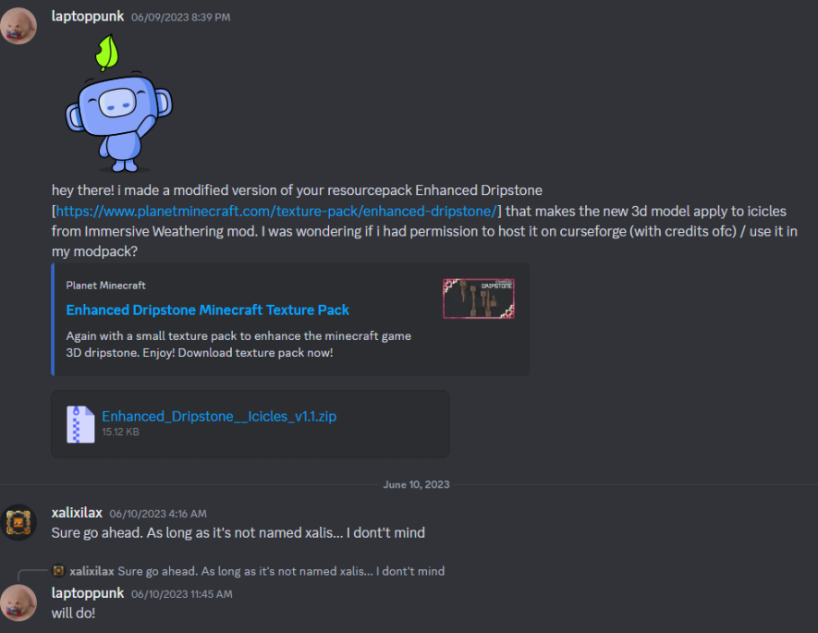Click xalixilax name in reply preview
This screenshot has height=633, width=818.
point(92,571)
